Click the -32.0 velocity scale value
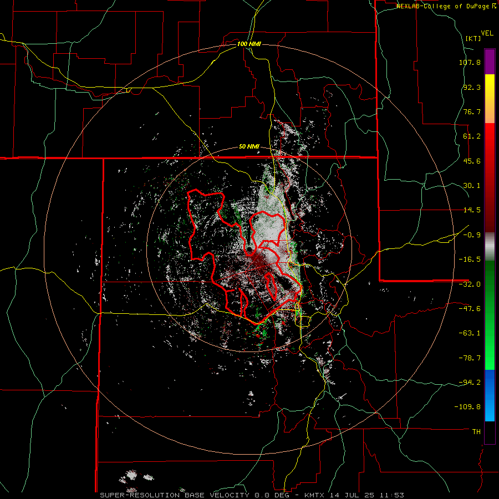This screenshot has height=499, width=499. pyautogui.click(x=470, y=284)
